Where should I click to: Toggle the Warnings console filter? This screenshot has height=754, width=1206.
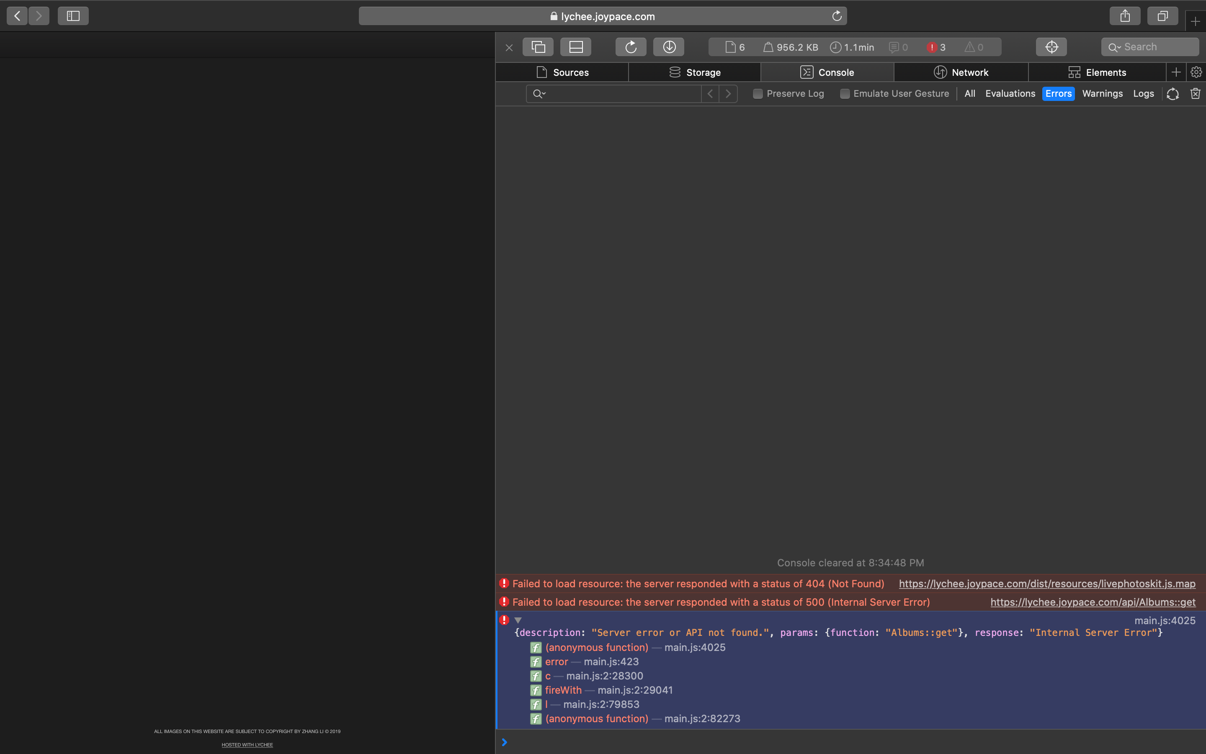pyautogui.click(x=1102, y=94)
